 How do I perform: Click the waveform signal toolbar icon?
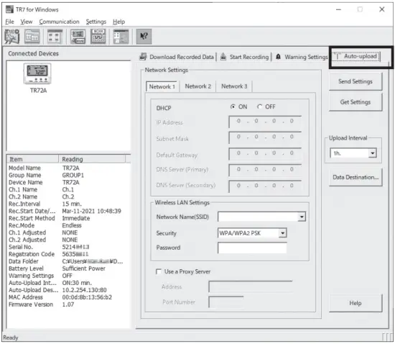(x=98, y=37)
